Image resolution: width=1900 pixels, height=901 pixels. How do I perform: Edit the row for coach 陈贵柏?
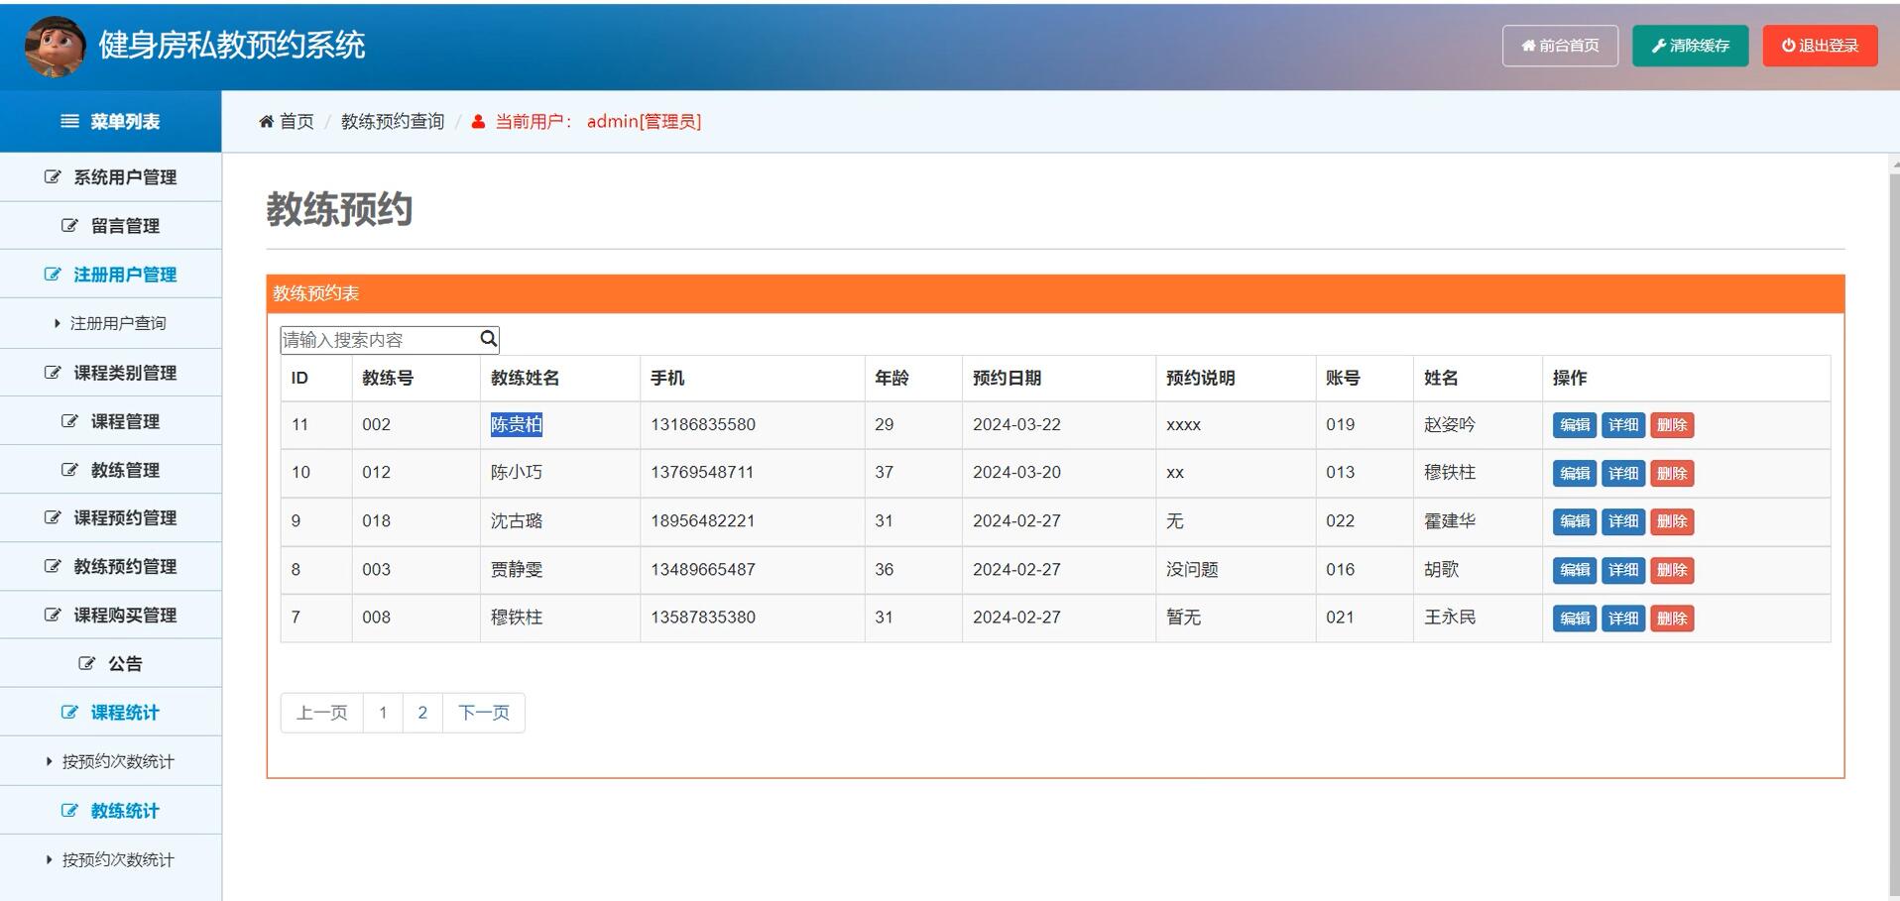tap(1574, 425)
